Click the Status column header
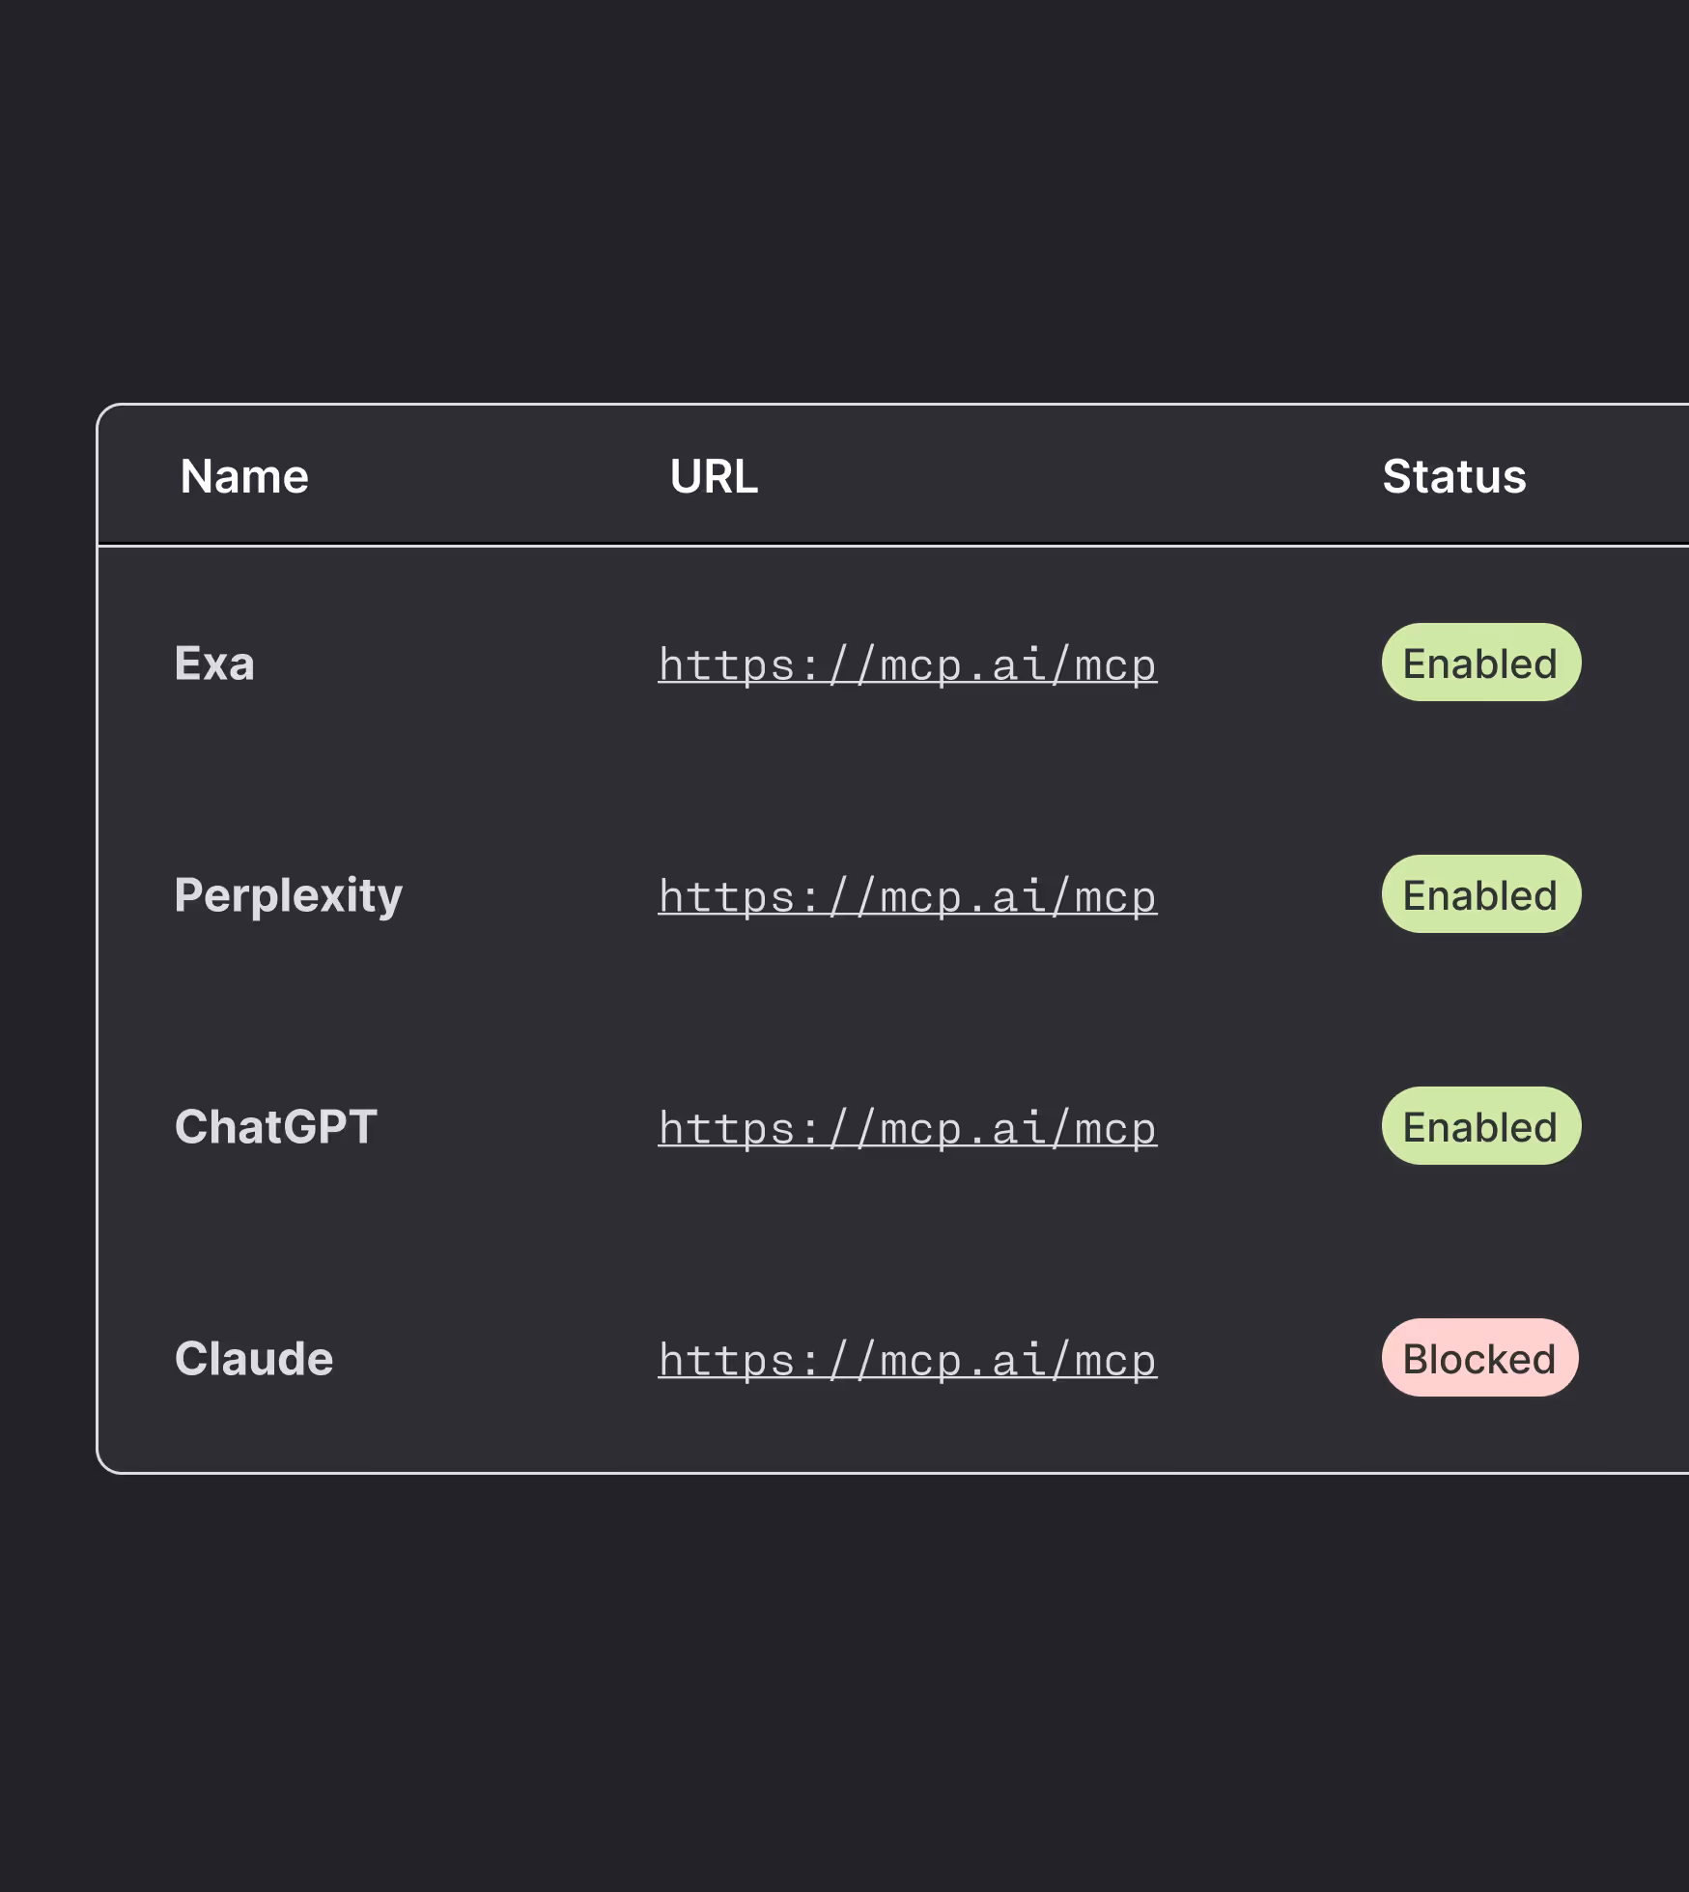The height and width of the screenshot is (1892, 1689). 1453,476
